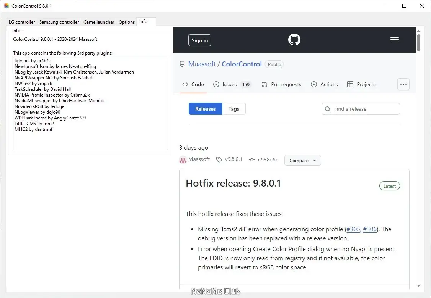Viewport: 431px width, 298px height.
Task: Open issue link #305
Action: click(353, 229)
